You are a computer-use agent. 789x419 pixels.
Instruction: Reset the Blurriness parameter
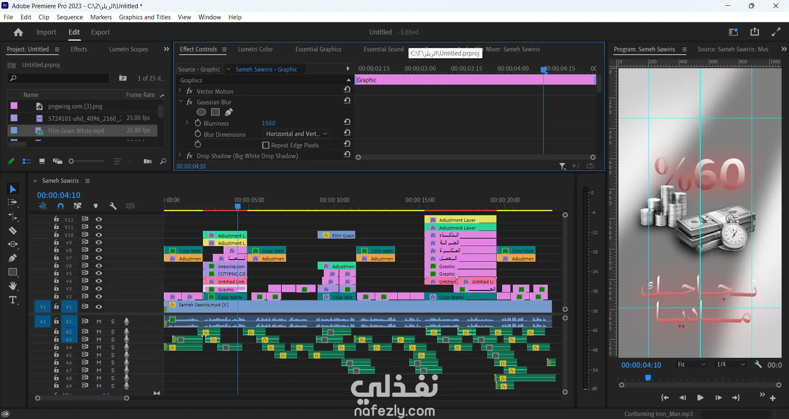347,122
